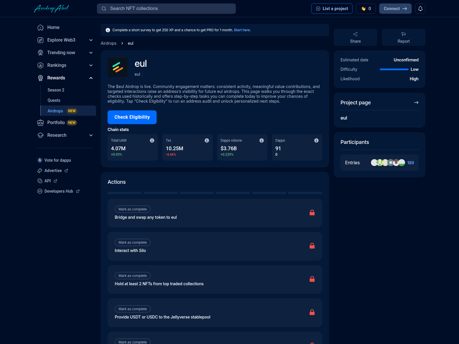Click the search magnifier in the search bar

[x=104, y=9]
